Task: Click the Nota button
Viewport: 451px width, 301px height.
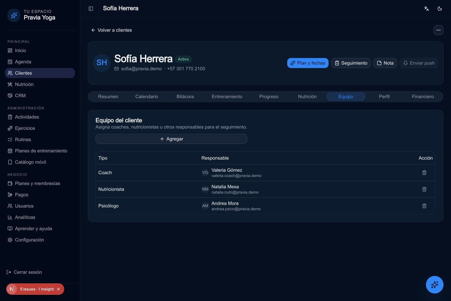Action: pyautogui.click(x=385, y=63)
